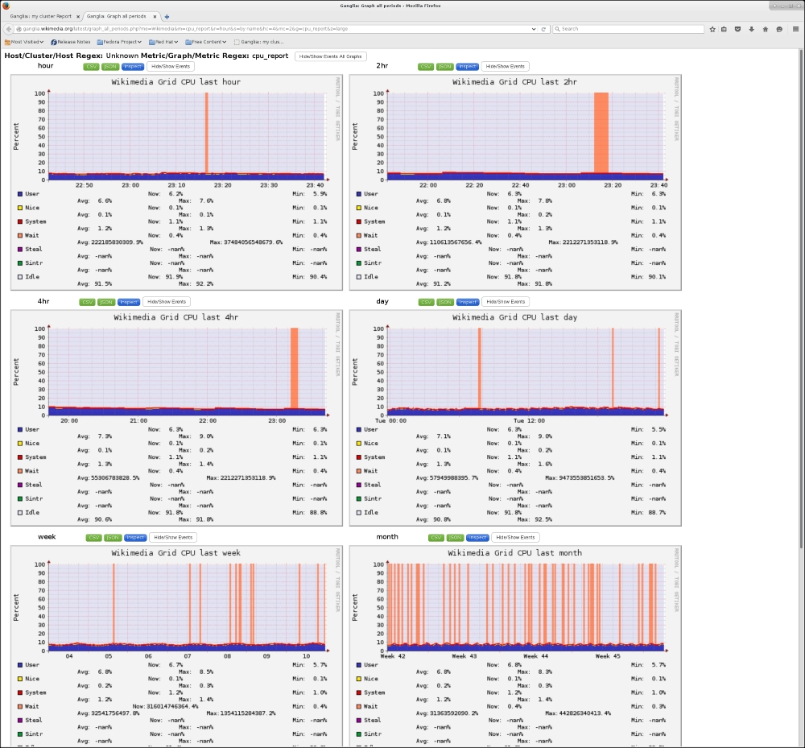Get JSON for the month graph

tap(455, 538)
